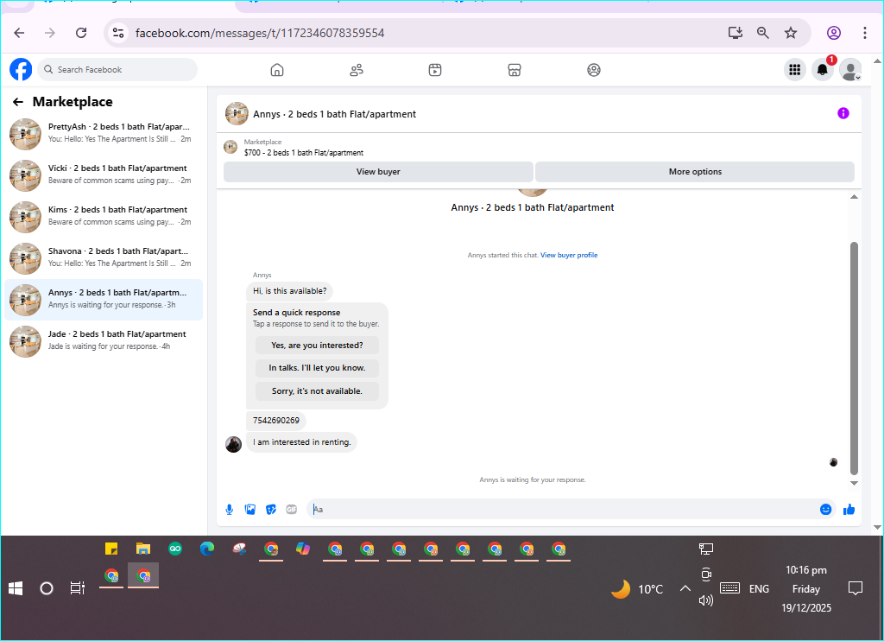Click the Facebook logo
Image resolution: width=884 pixels, height=641 pixels.
[x=21, y=69]
